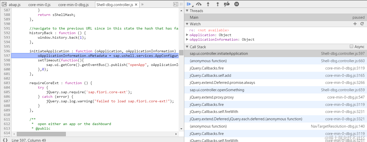367x142 pixels.
Task: Step over next function call
Action: (x=199, y=4)
